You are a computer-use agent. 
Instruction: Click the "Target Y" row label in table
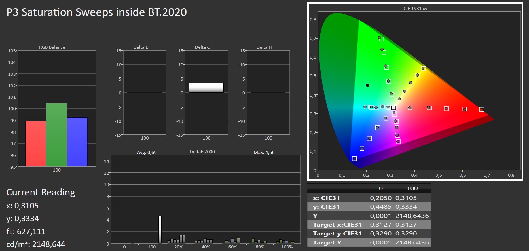pos(327,242)
